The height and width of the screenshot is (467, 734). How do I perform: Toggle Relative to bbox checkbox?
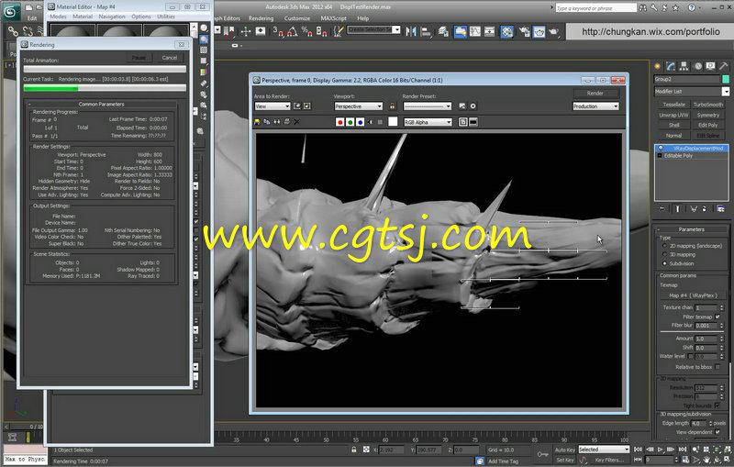point(717,367)
